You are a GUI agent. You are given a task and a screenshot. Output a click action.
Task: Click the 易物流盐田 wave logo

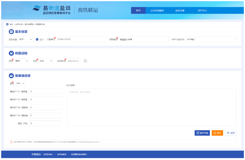point(37,8)
